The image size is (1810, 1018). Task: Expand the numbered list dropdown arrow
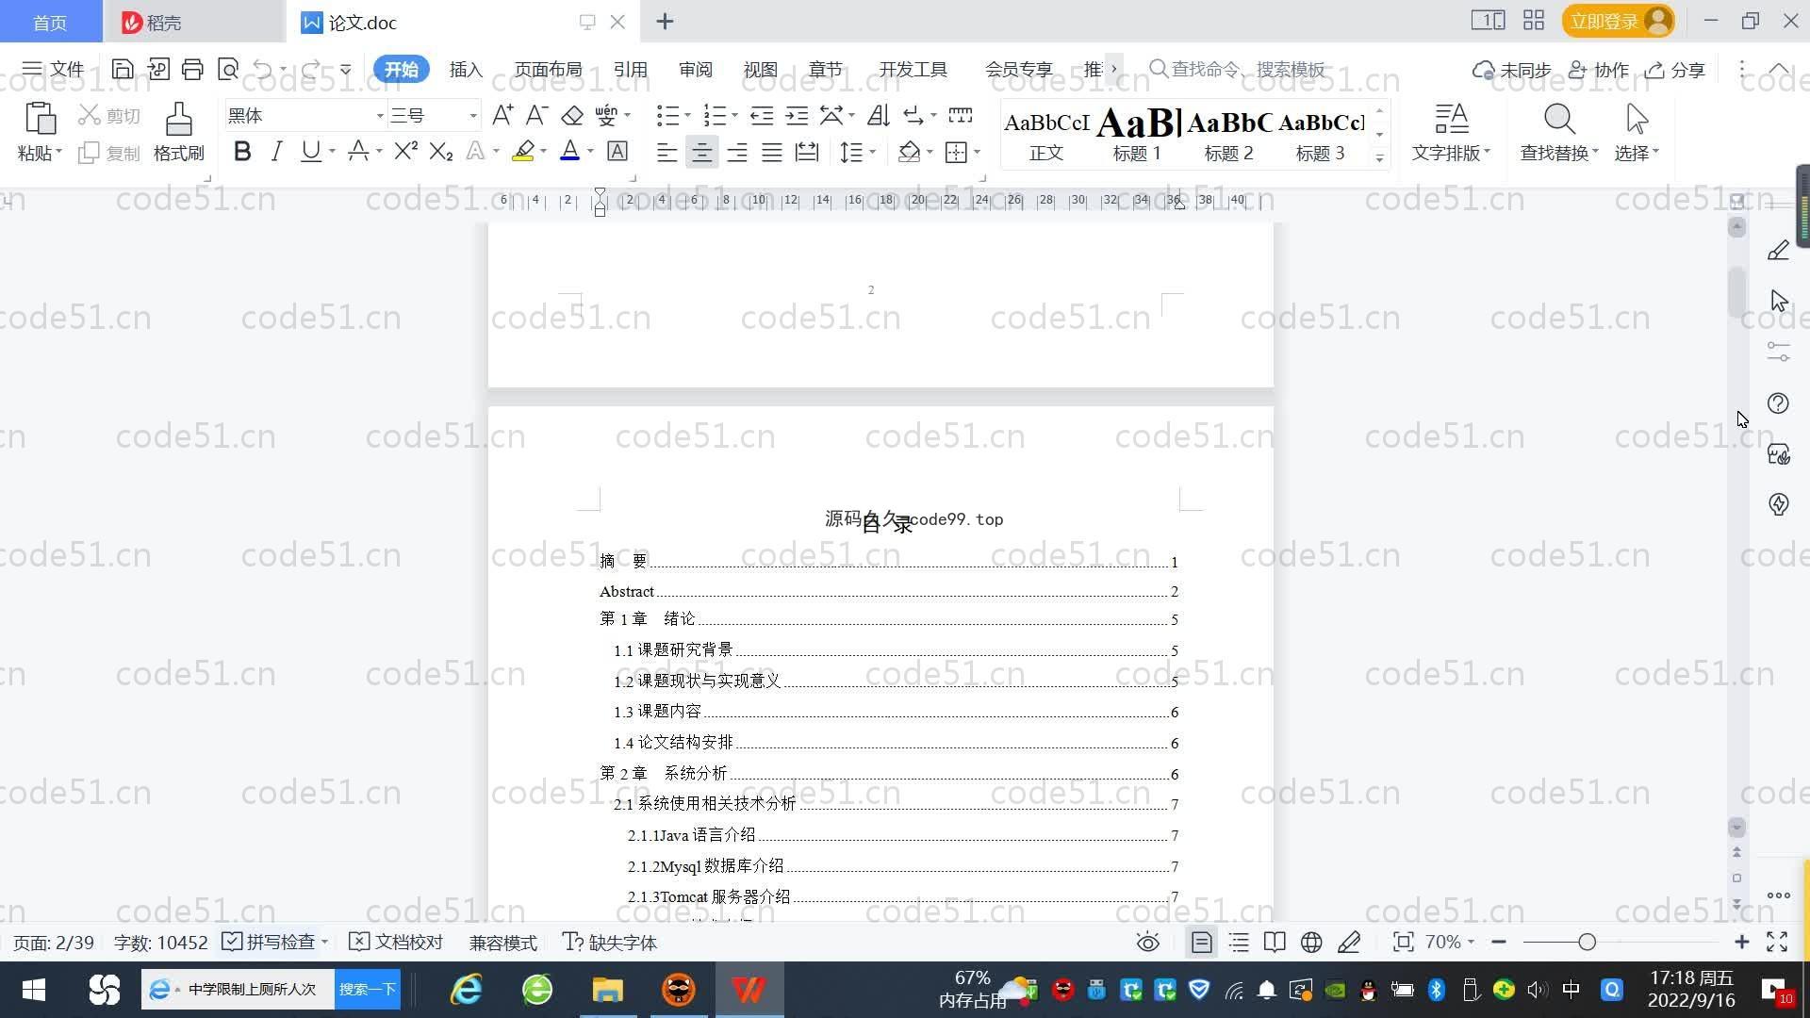(x=734, y=116)
